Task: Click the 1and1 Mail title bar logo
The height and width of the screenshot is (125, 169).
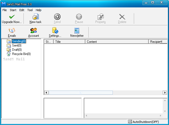Action: 3,4
